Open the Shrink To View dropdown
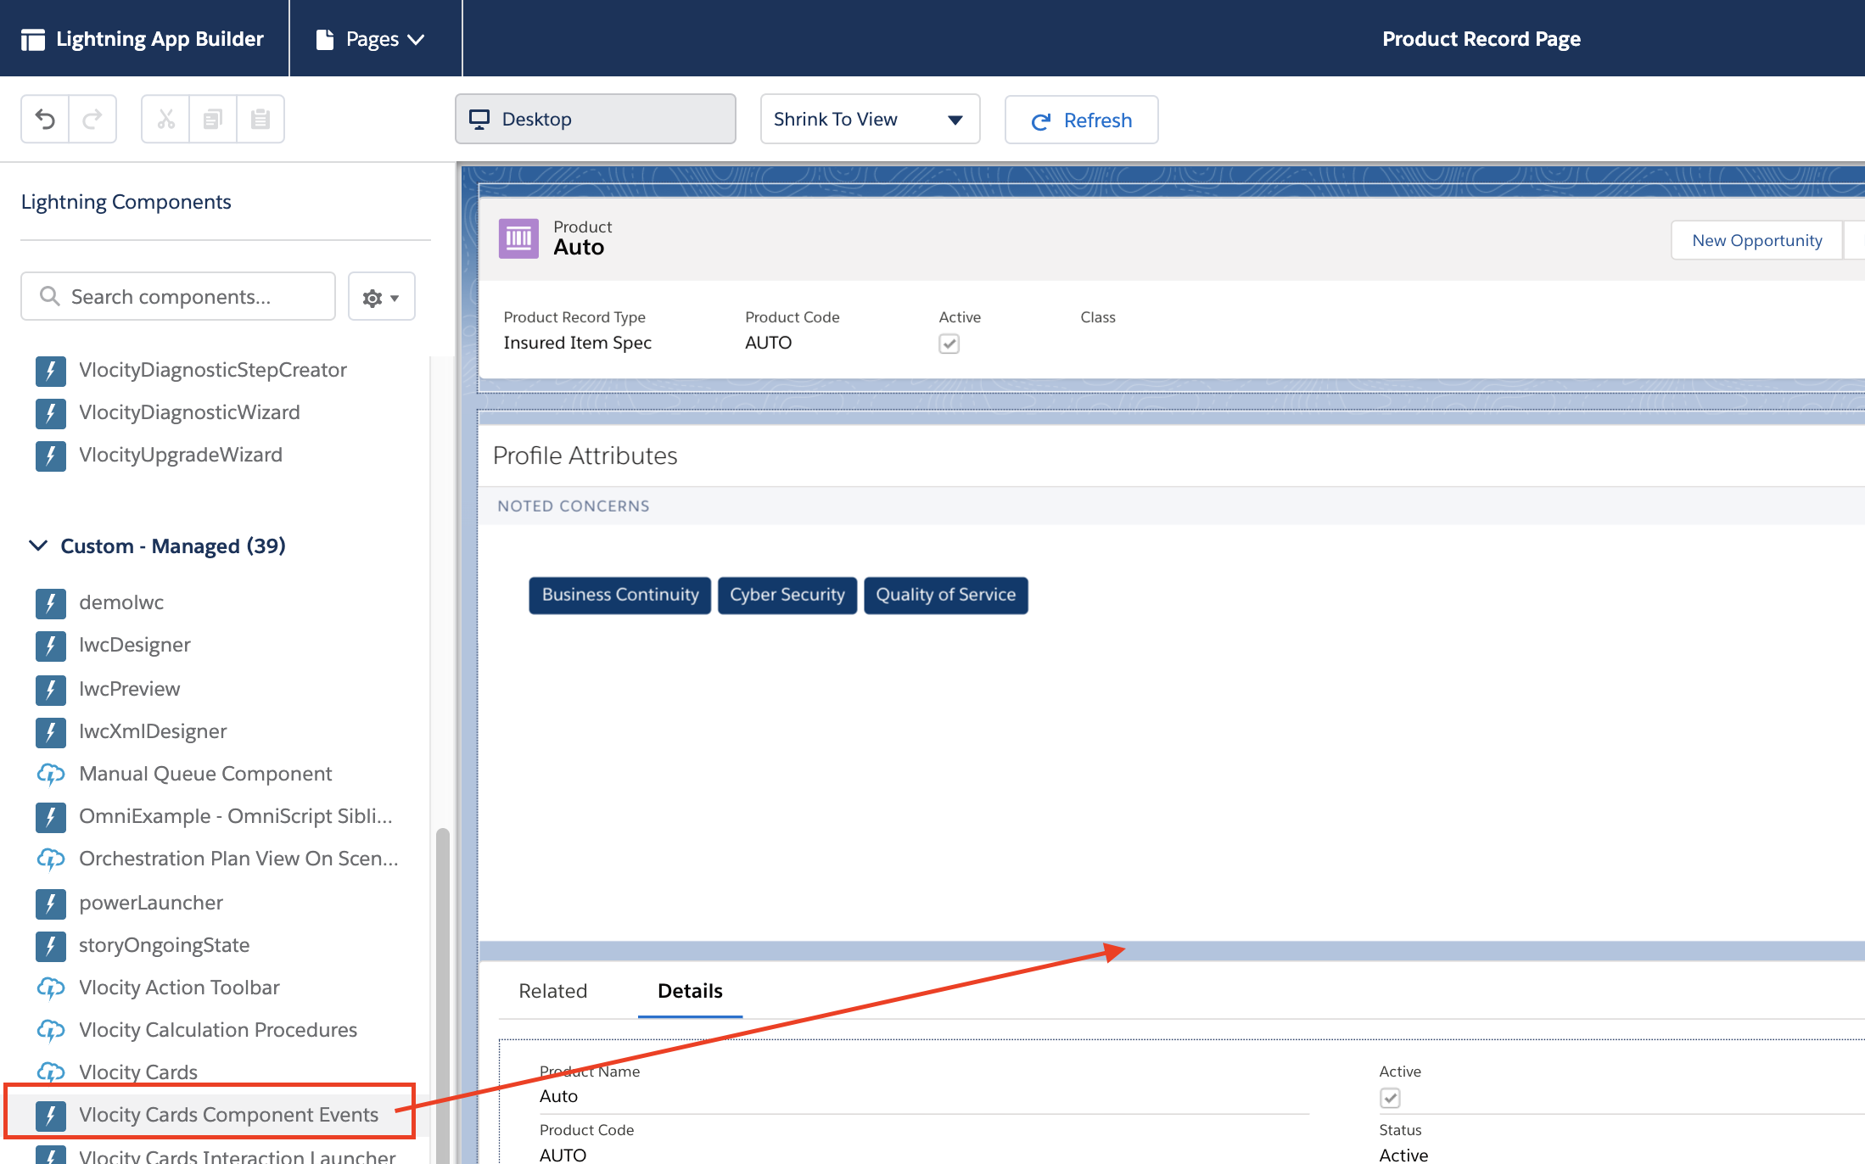The height and width of the screenshot is (1164, 1865). pyautogui.click(x=870, y=119)
